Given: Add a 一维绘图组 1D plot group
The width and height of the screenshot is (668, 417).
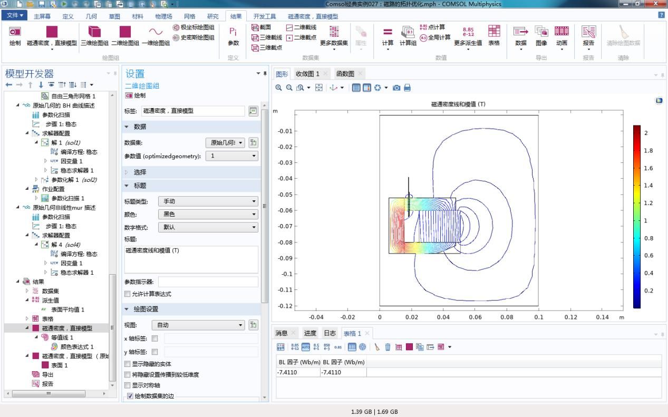Looking at the screenshot, I should pos(156,35).
